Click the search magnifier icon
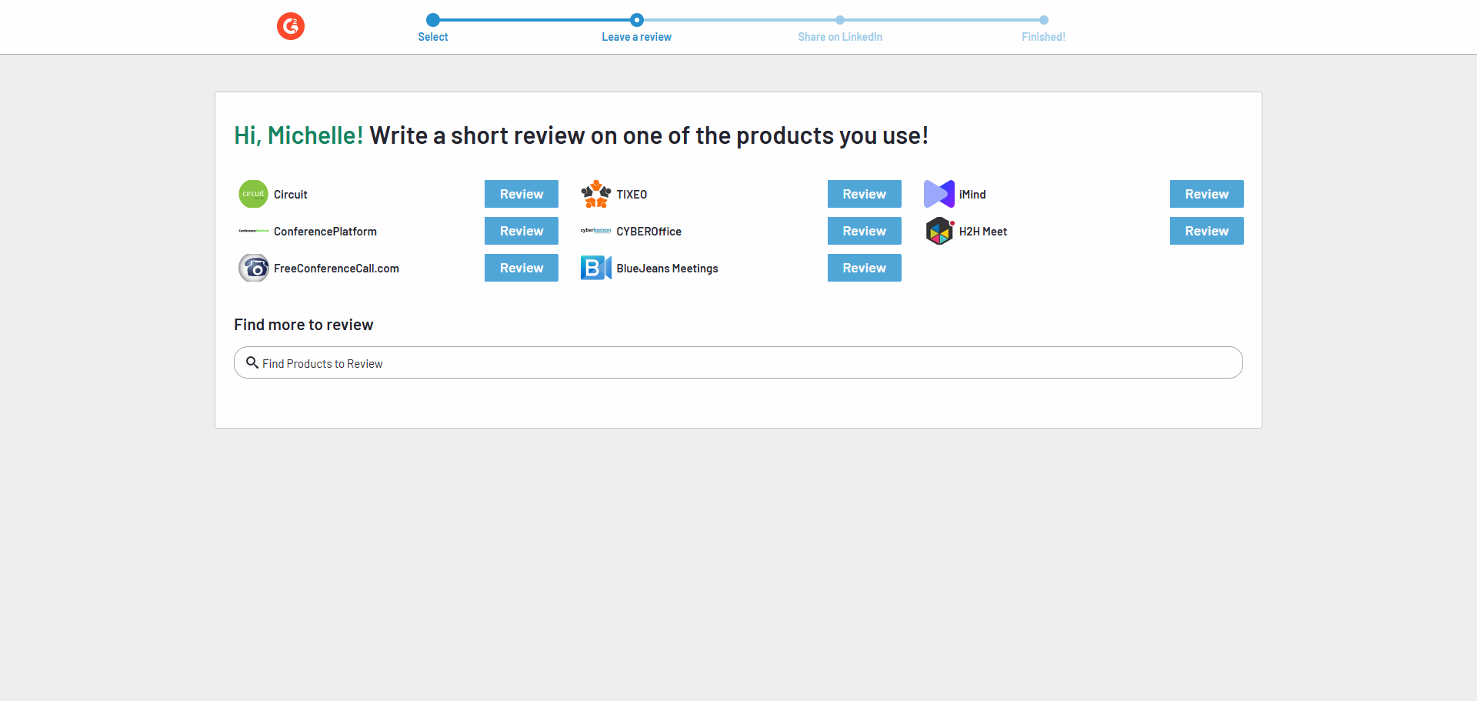The width and height of the screenshot is (1477, 701). coord(252,362)
